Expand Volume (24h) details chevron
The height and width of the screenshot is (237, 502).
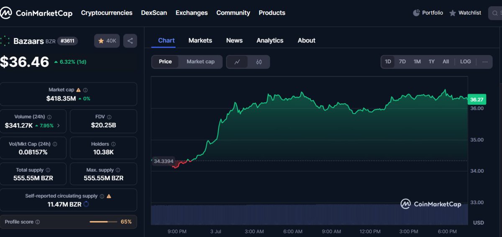58,125
